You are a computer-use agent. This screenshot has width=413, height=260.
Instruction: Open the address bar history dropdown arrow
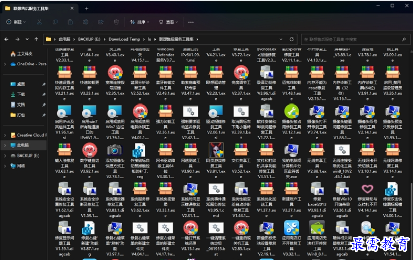281,39
